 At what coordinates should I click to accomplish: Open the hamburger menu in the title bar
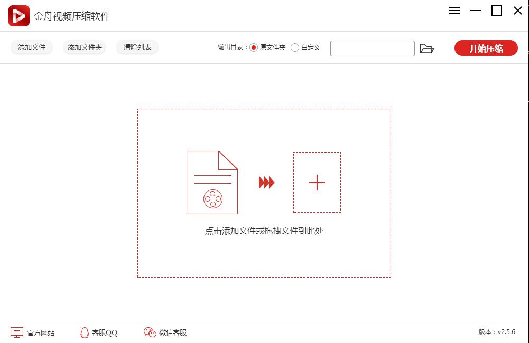pyautogui.click(x=454, y=11)
